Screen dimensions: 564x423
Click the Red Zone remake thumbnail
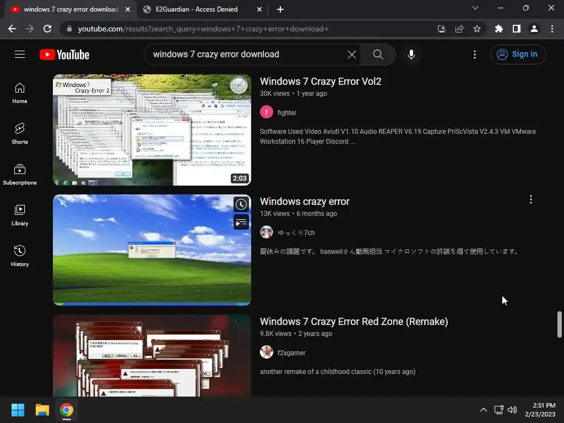[x=152, y=356]
